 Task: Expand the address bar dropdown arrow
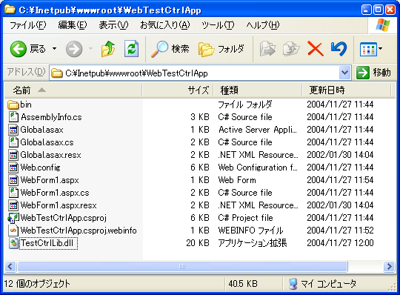(344, 73)
